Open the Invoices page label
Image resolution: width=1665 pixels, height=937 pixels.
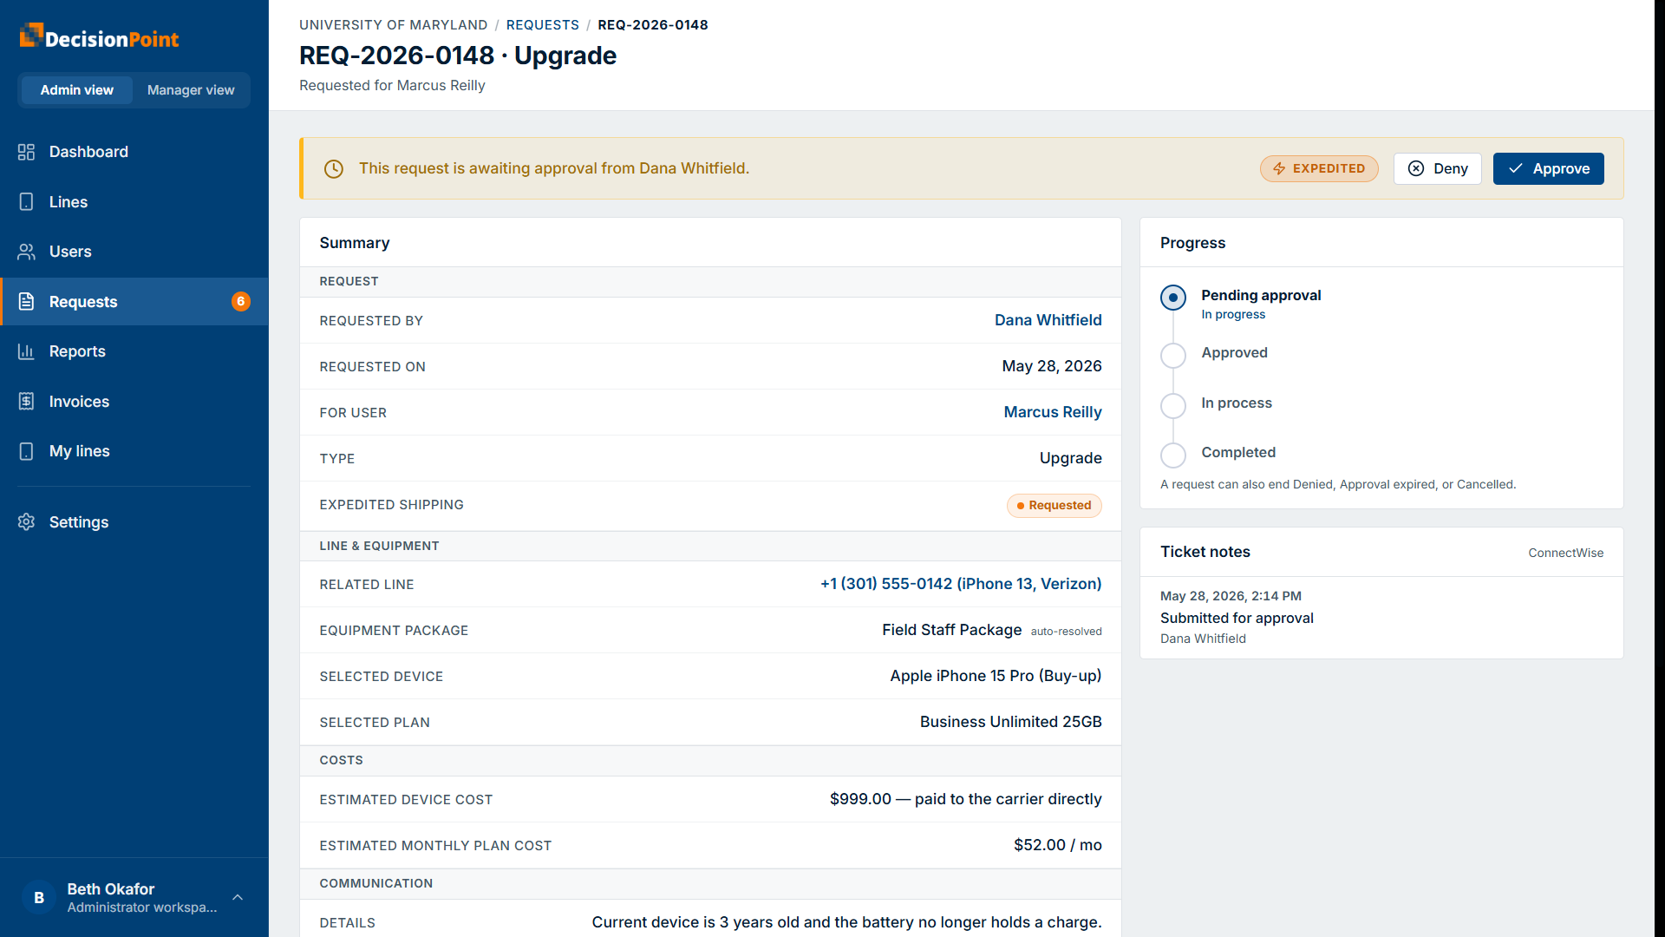79,402
